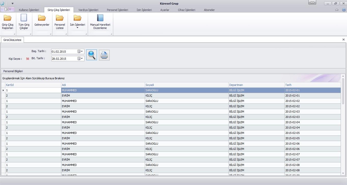Sort by Tarih column header
This screenshot has height=185, width=347.
[x=313, y=85]
